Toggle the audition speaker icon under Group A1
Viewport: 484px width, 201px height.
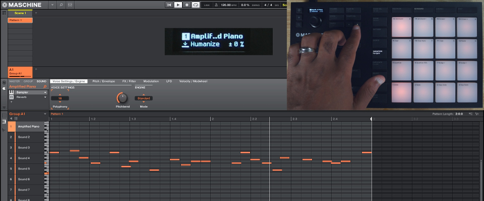pos(12,119)
